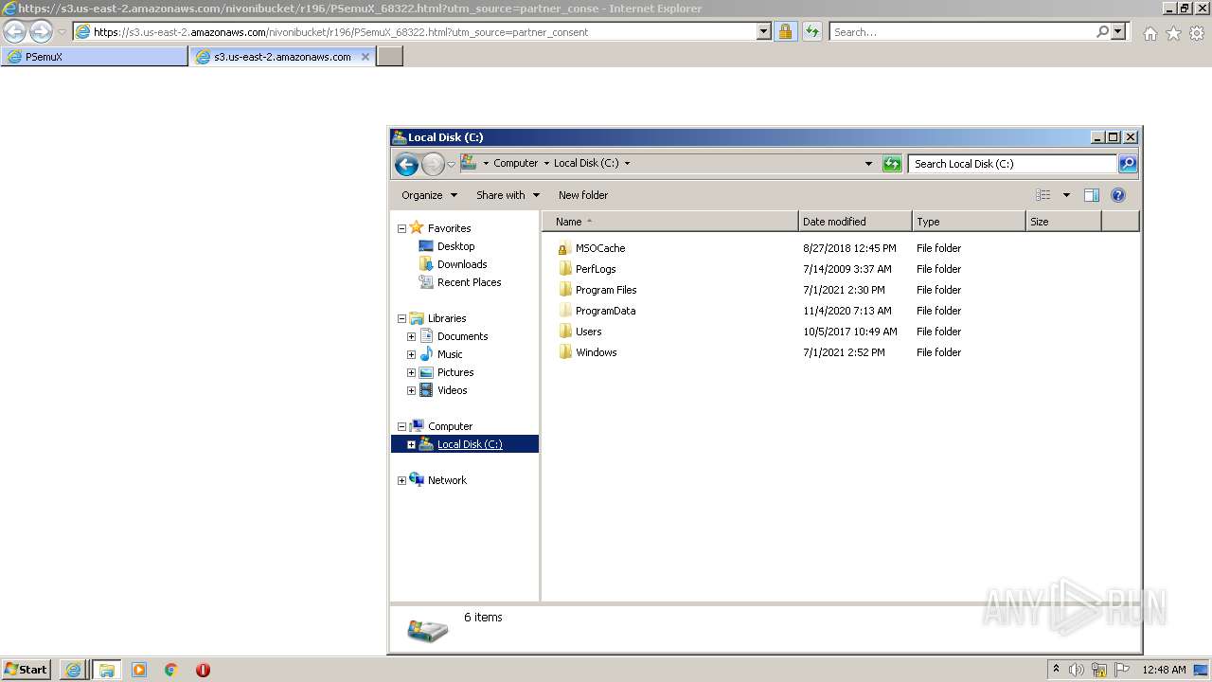This screenshot has width=1212, height=682.
Task: Open a new browser tab
Action: [x=390, y=57]
